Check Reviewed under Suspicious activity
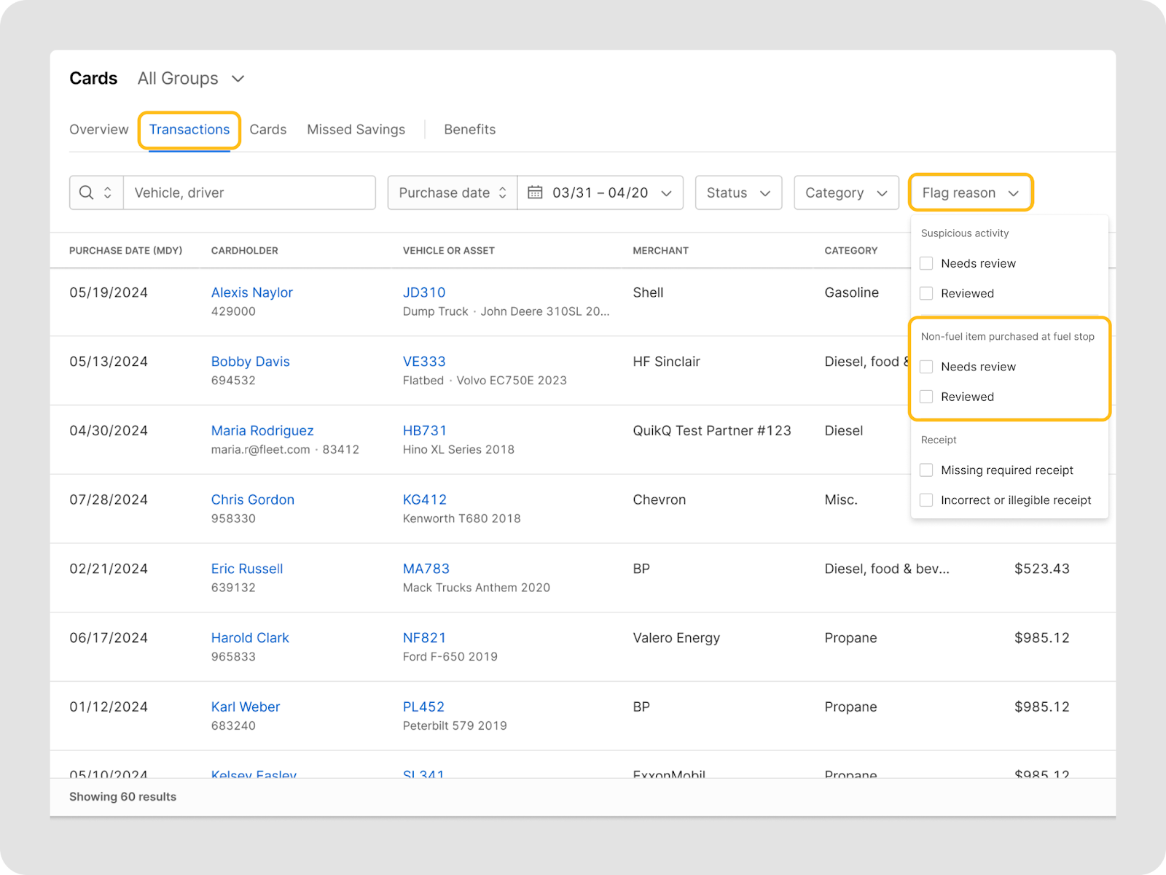1166x875 pixels. click(926, 293)
